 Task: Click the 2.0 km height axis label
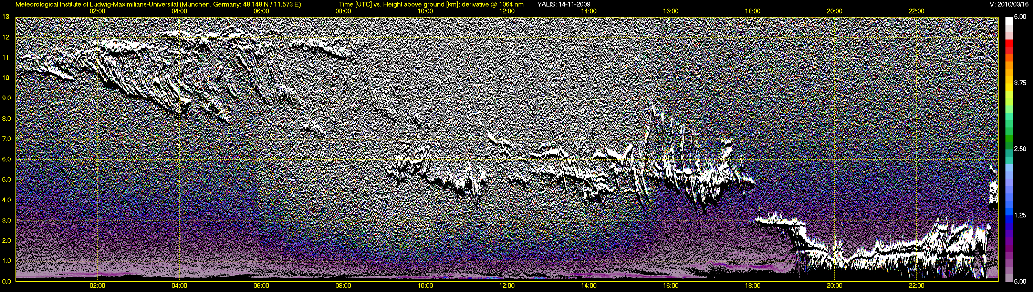(x=6, y=240)
